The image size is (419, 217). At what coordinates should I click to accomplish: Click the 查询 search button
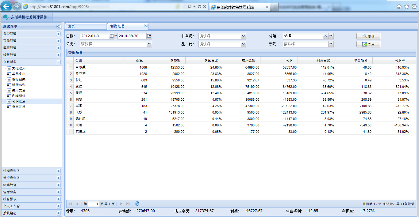368,36
